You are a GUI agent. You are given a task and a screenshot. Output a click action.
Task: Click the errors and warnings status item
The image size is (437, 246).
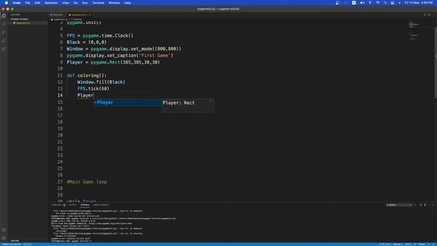pyautogui.click(x=27, y=245)
